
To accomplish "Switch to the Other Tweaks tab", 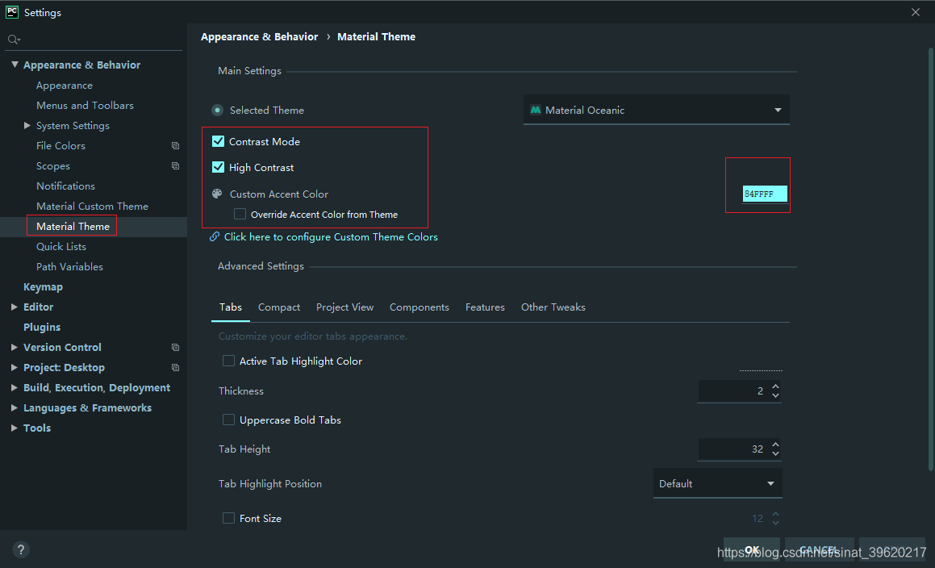I will (553, 307).
